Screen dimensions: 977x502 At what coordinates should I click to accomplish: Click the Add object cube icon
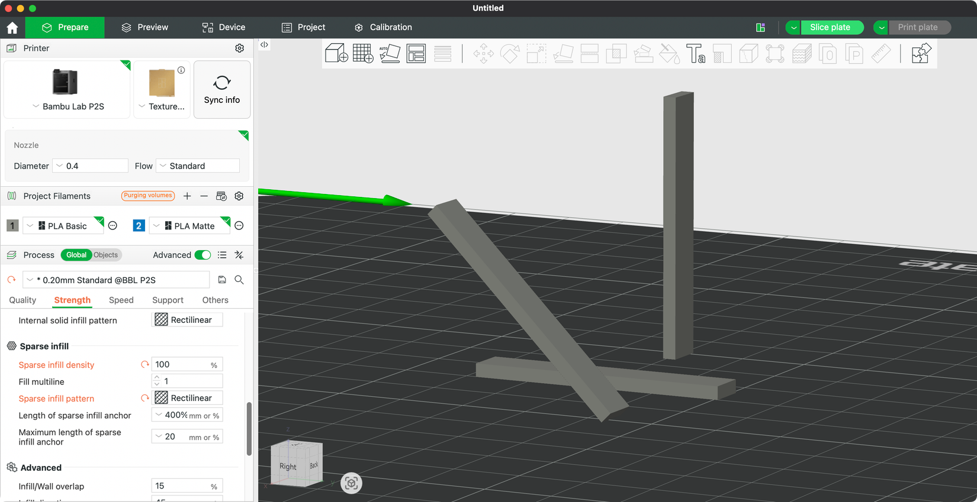[336, 53]
